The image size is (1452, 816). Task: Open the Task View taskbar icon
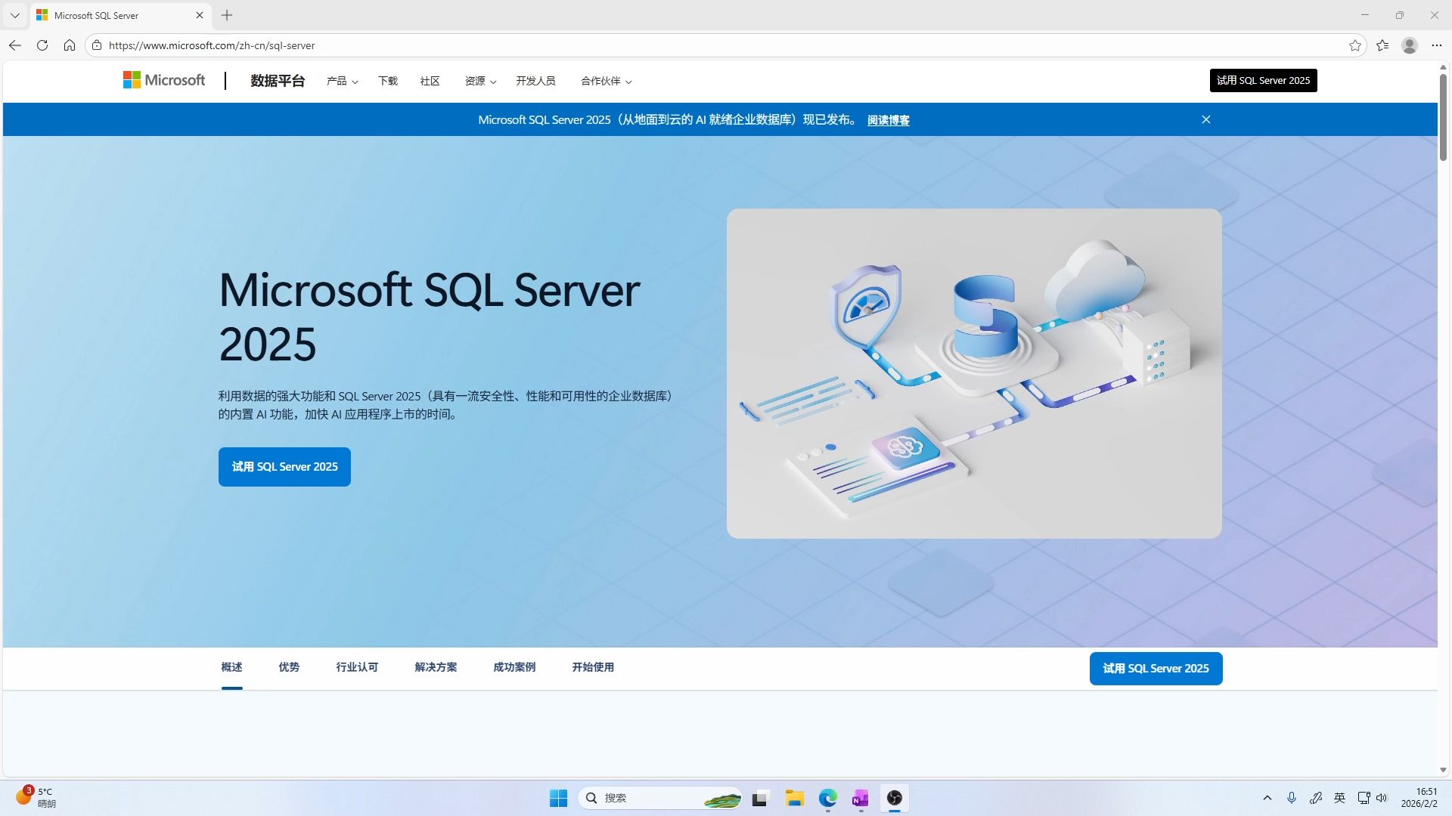click(760, 798)
